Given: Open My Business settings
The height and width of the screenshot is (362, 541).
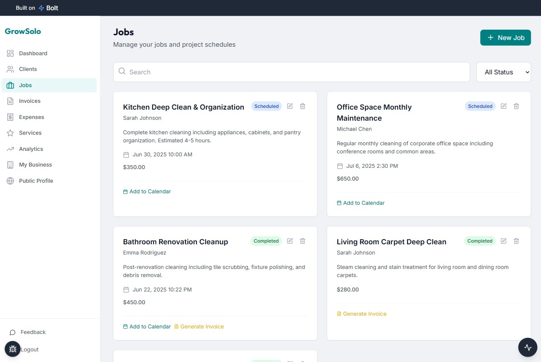Looking at the screenshot, I should (49, 164).
